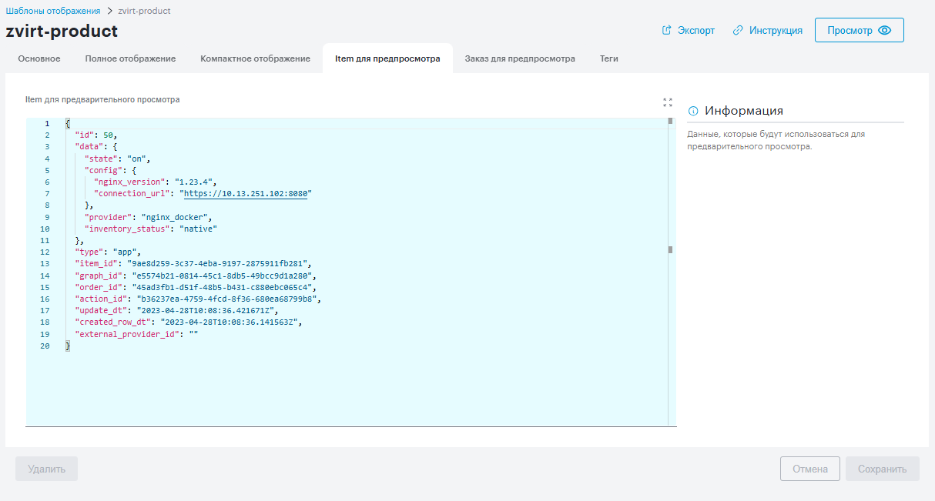Image resolution: width=935 pixels, height=501 pixels.
Task: Open the Заказ для предпросмотра tab
Action: [x=520, y=58]
